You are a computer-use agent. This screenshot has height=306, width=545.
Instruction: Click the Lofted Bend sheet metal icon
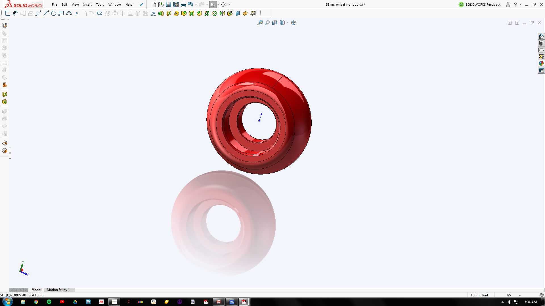[5, 85]
